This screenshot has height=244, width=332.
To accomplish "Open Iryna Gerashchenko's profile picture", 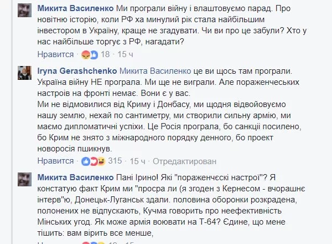I will pyautogui.click(x=24, y=74).
